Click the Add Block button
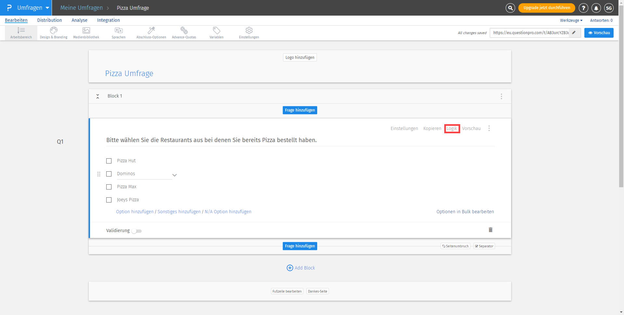 coord(300,268)
